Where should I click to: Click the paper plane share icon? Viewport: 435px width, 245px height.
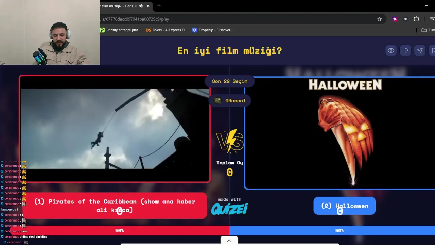[x=420, y=51]
